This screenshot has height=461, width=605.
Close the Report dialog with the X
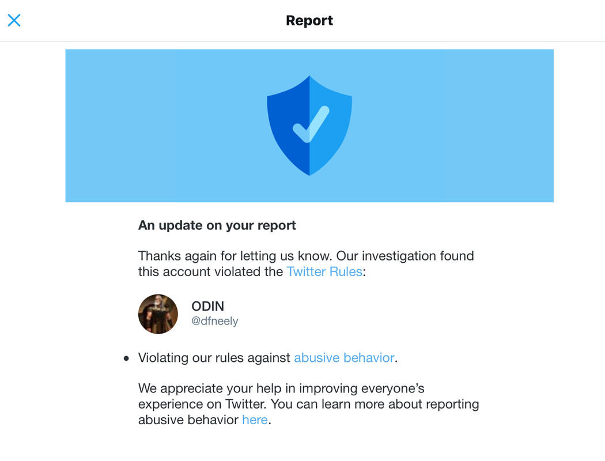(14, 20)
